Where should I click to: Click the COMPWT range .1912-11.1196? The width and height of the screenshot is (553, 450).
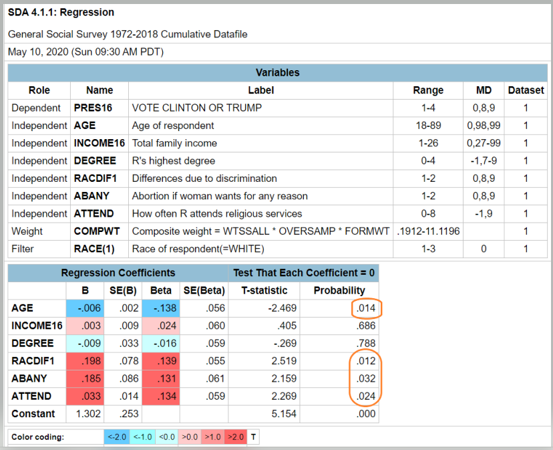coord(428,231)
